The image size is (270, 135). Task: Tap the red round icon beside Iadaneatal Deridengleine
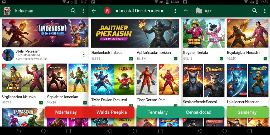click(x=107, y=11)
